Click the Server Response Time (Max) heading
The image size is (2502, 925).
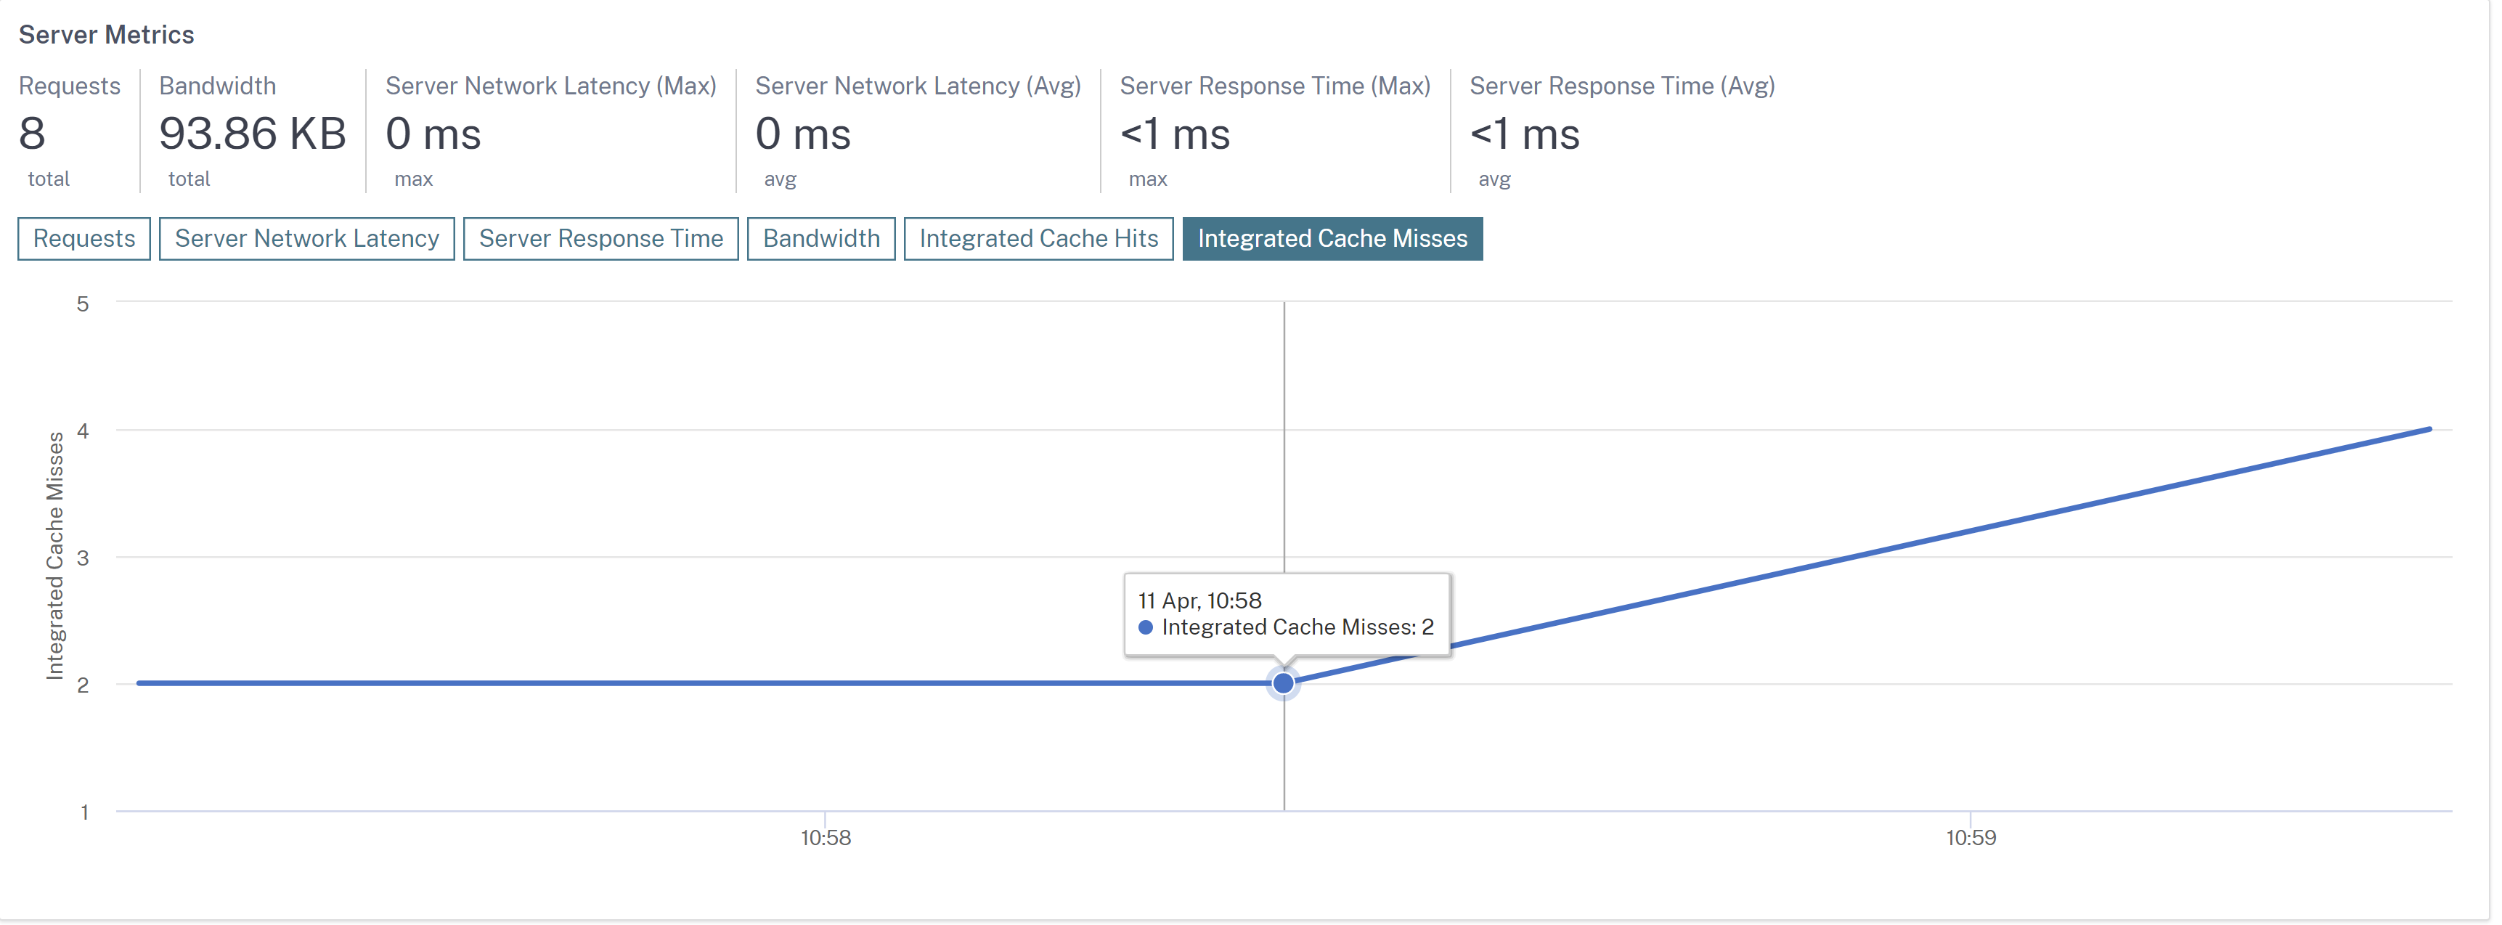tap(1274, 86)
